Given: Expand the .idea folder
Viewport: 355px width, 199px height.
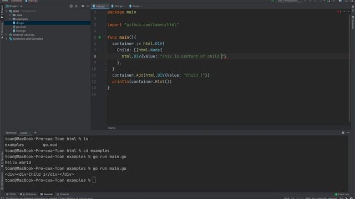Looking at the screenshot, I should [x=10, y=15].
